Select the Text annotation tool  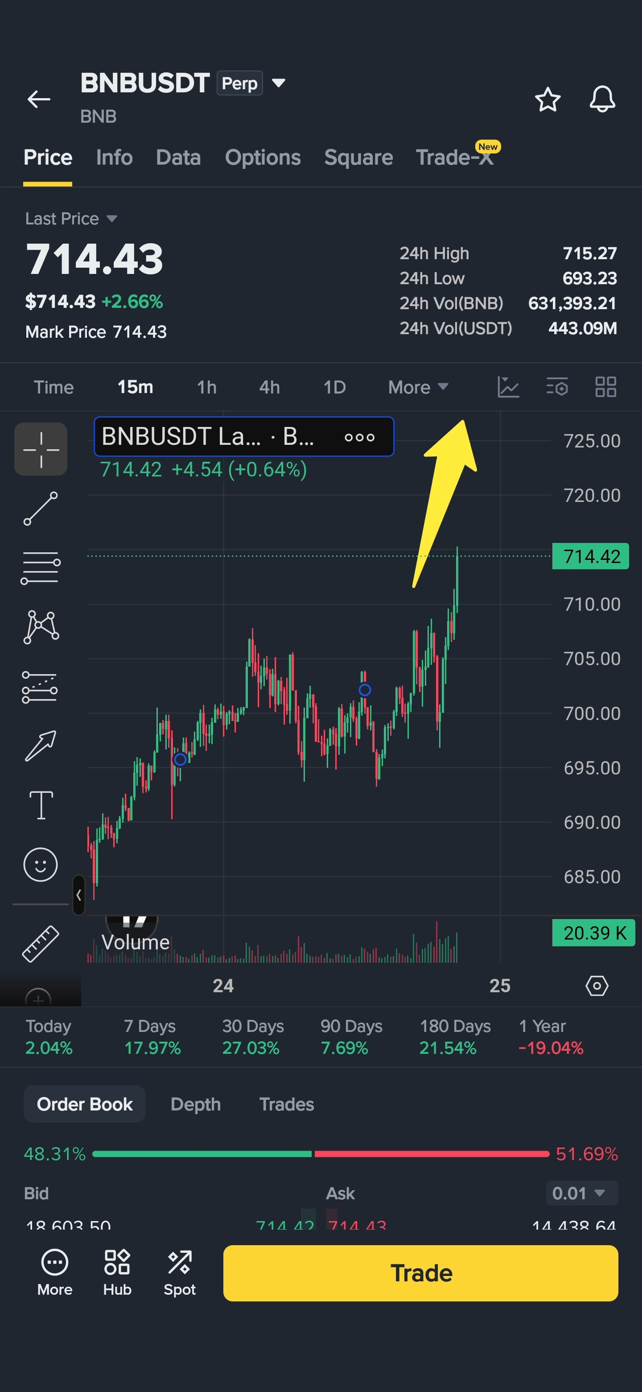pos(41,805)
